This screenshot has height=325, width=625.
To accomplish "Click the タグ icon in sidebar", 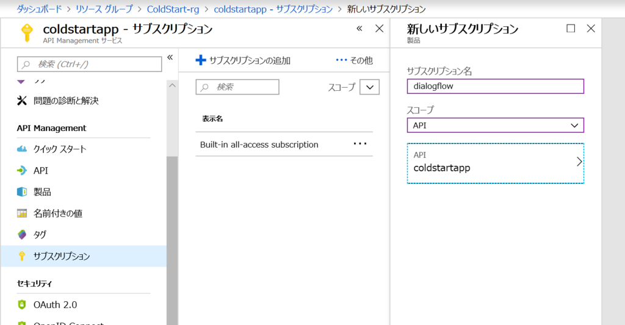I will [22, 235].
